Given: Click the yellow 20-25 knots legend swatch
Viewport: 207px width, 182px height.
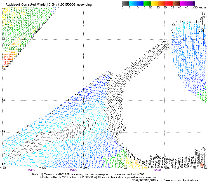Looking at the screenshot, I should [x=154, y=3].
